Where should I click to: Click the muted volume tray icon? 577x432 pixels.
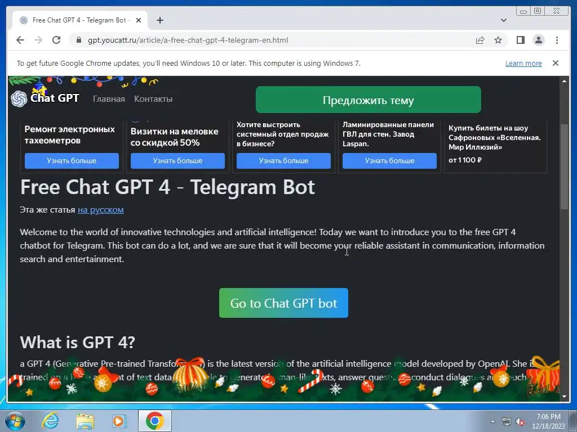tap(520, 422)
